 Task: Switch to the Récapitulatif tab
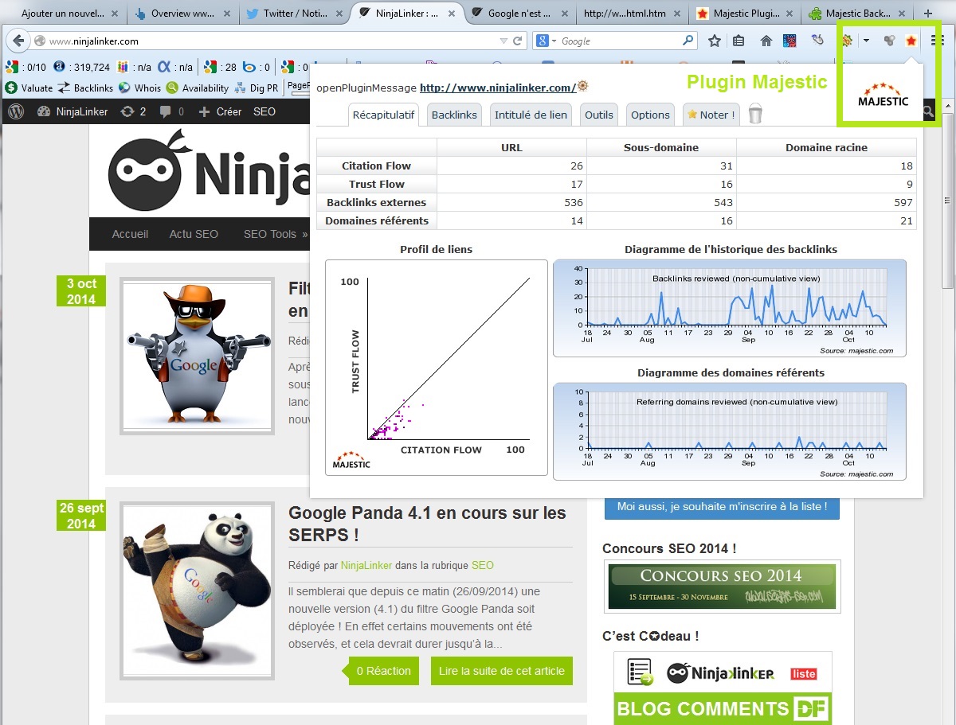[x=384, y=115]
